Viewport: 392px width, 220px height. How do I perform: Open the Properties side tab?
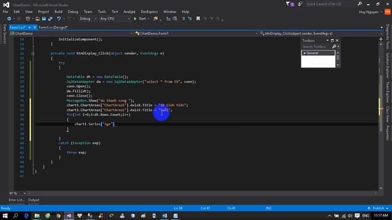(x=388, y=133)
